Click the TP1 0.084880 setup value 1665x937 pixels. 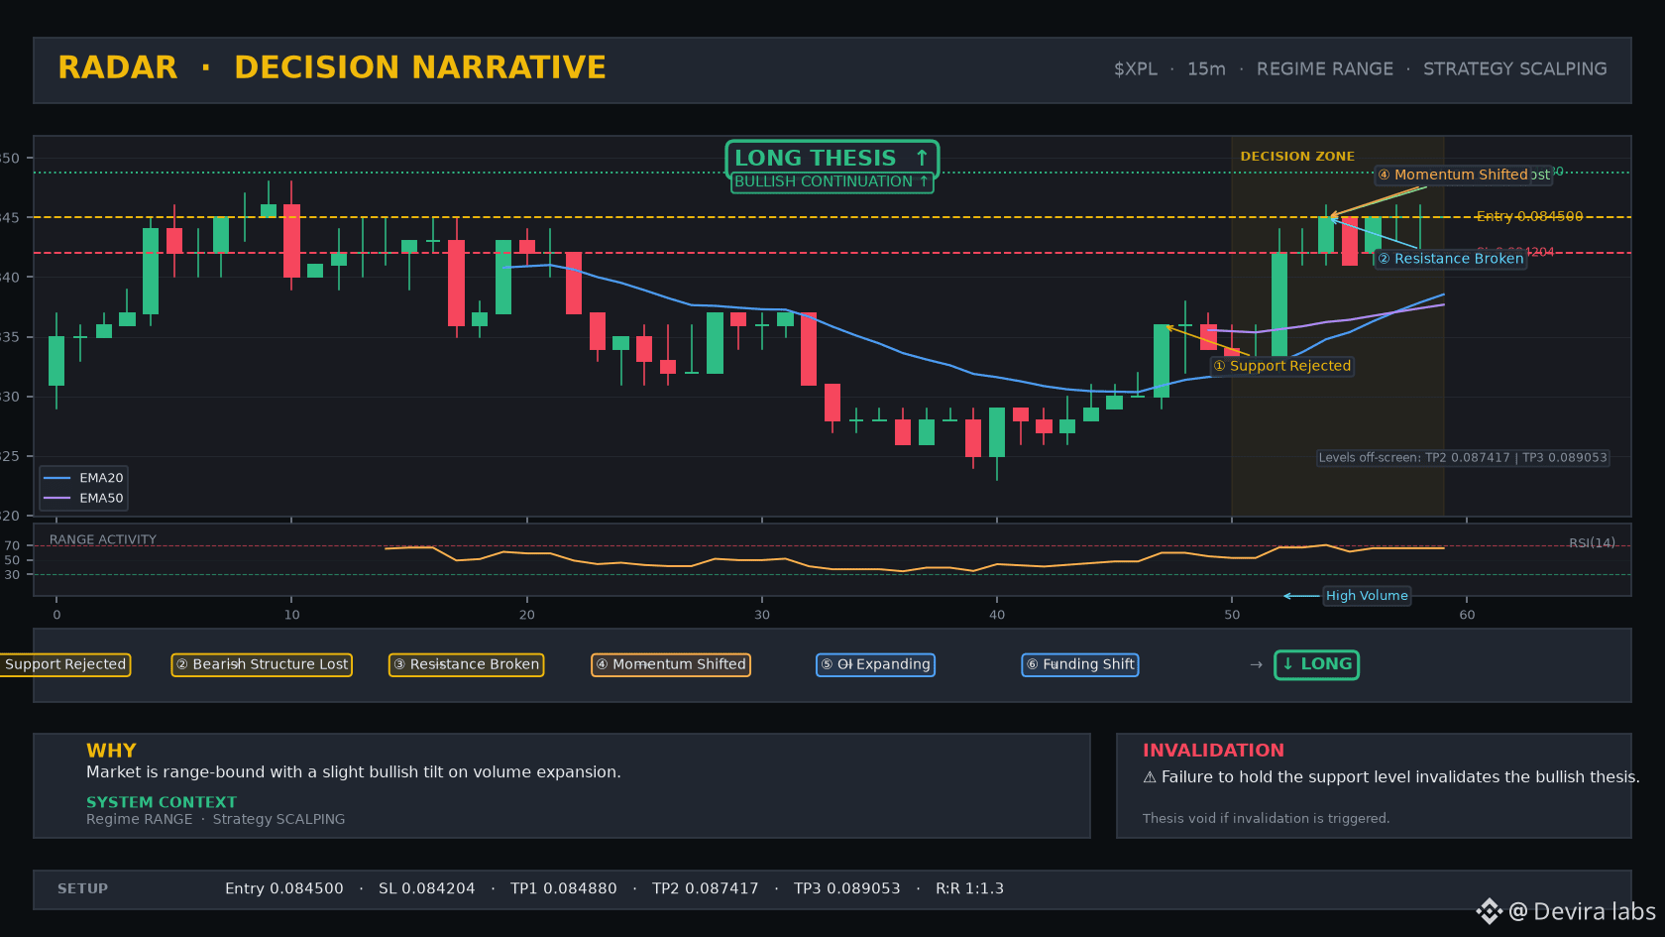click(x=564, y=888)
